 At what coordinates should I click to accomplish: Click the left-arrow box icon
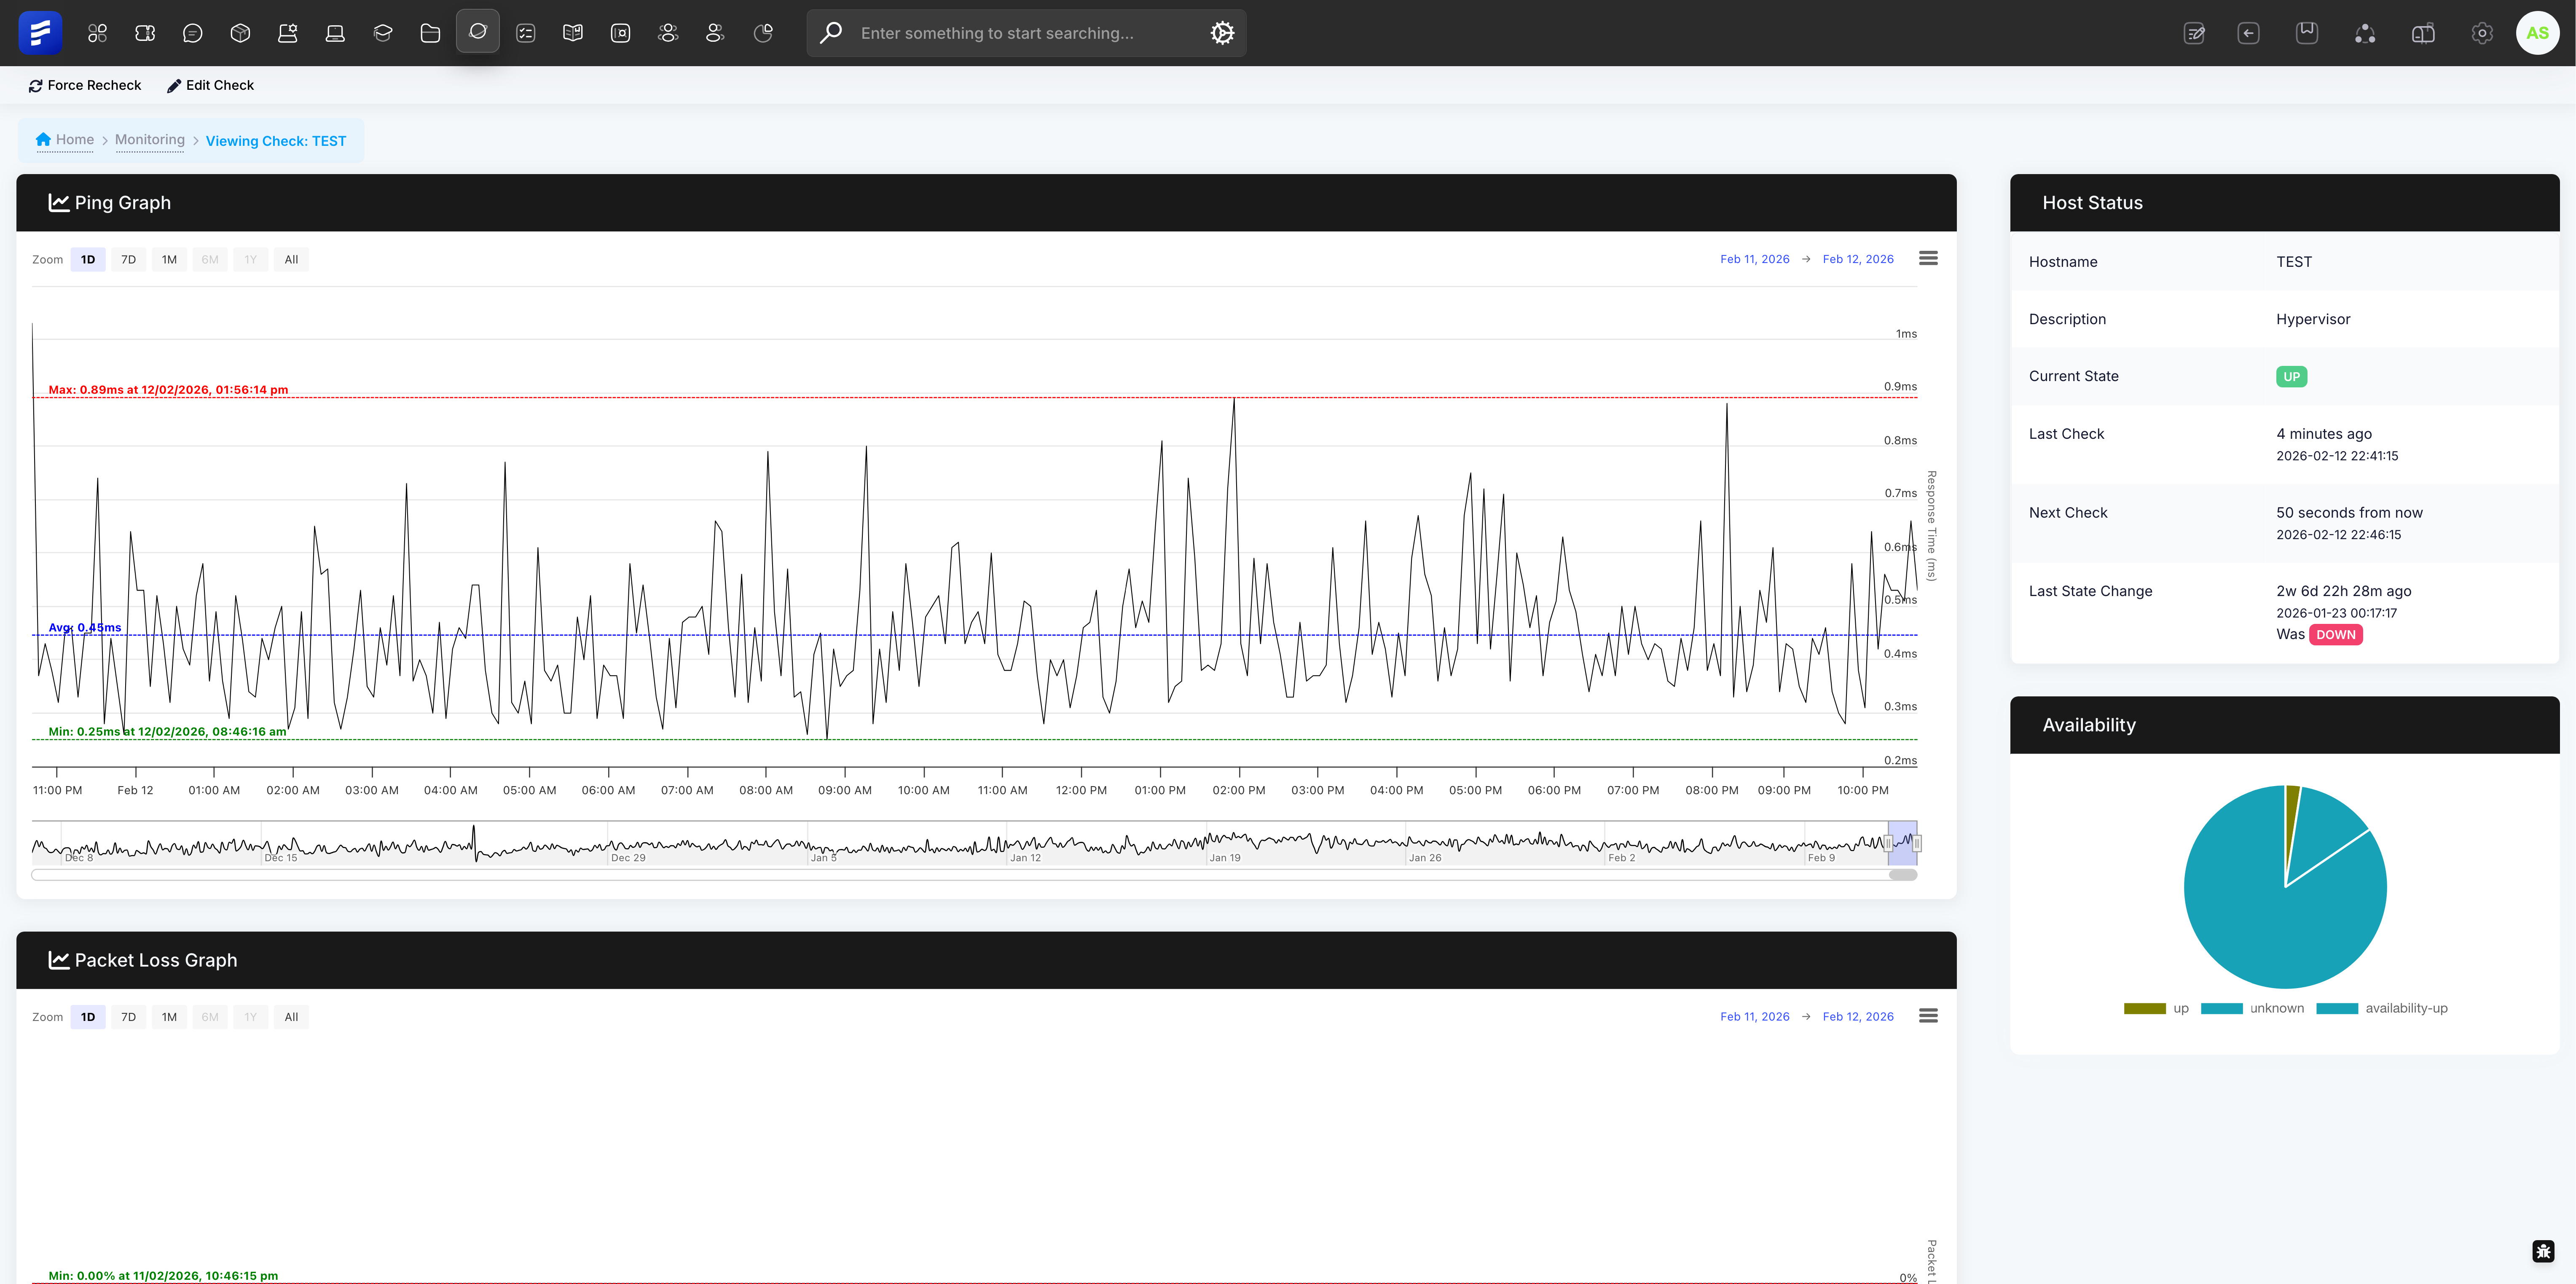click(x=2248, y=33)
